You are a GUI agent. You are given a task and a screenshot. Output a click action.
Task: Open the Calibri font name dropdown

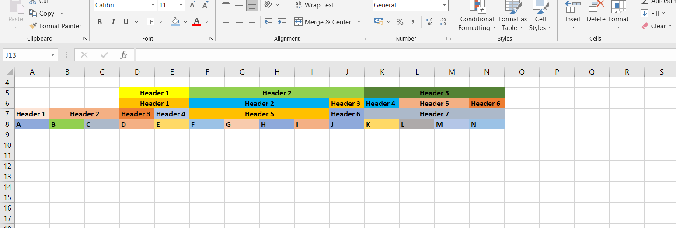153,5
